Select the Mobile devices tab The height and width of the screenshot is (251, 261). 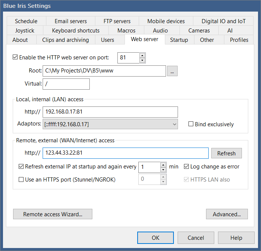point(166,21)
